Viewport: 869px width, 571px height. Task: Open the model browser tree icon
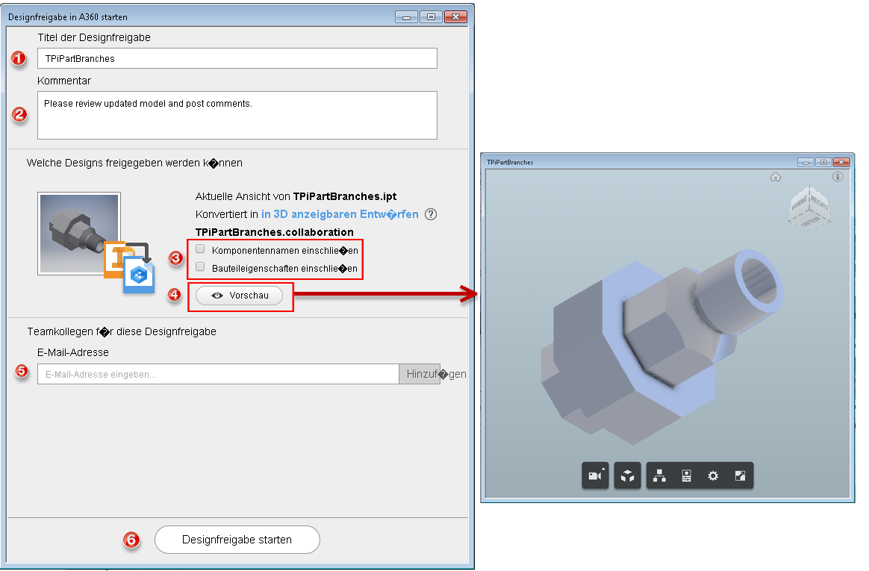tap(659, 475)
